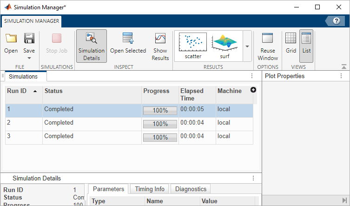Click the Type column header in Parameters

tap(118, 201)
